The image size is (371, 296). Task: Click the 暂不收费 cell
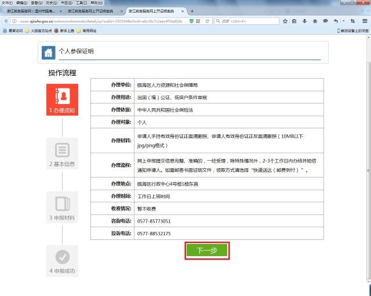coord(229,209)
